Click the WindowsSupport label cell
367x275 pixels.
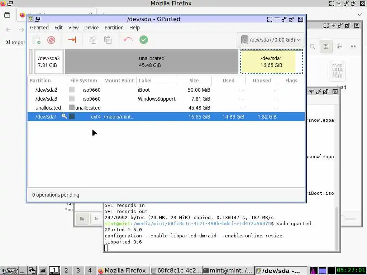(x=157, y=99)
